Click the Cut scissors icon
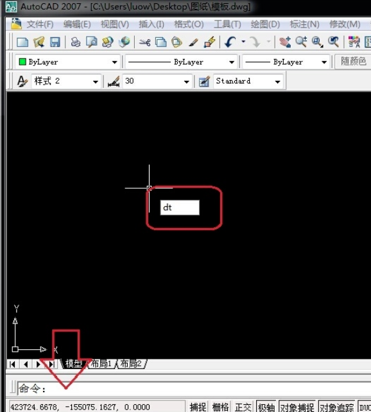This screenshot has width=371, height=412. tap(145, 42)
